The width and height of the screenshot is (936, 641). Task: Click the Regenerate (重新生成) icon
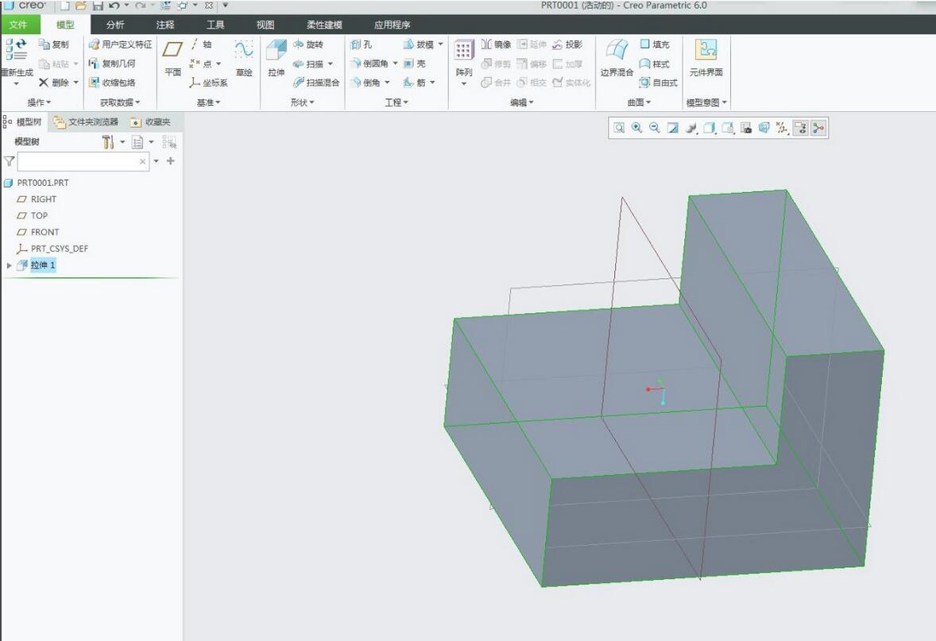(17, 50)
